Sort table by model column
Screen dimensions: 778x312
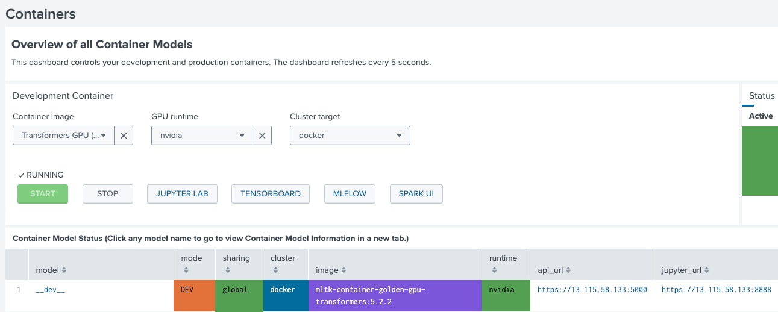[51, 270]
